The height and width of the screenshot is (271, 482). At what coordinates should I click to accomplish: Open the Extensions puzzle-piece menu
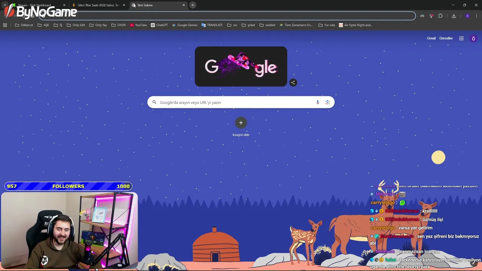click(440, 16)
